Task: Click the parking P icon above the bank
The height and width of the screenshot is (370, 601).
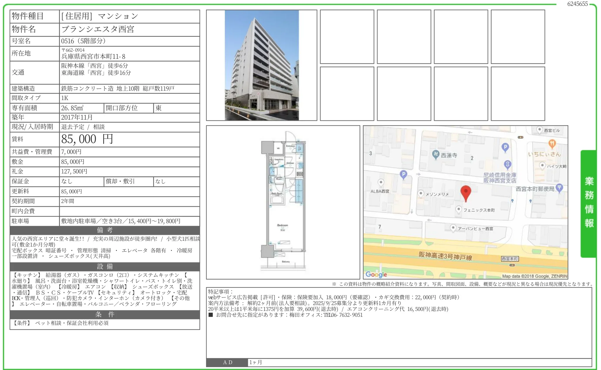Action: point(505,147)
